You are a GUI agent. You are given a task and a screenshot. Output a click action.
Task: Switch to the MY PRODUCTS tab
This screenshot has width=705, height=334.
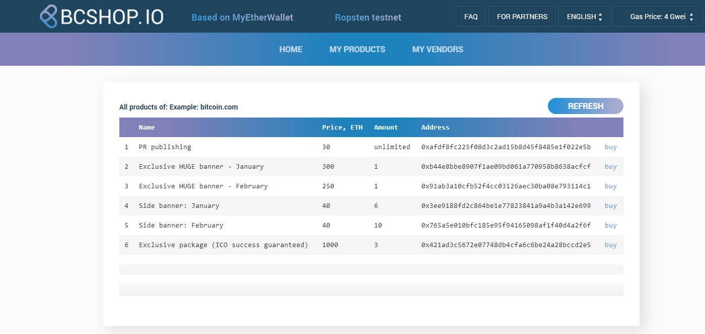coord(358,49)
